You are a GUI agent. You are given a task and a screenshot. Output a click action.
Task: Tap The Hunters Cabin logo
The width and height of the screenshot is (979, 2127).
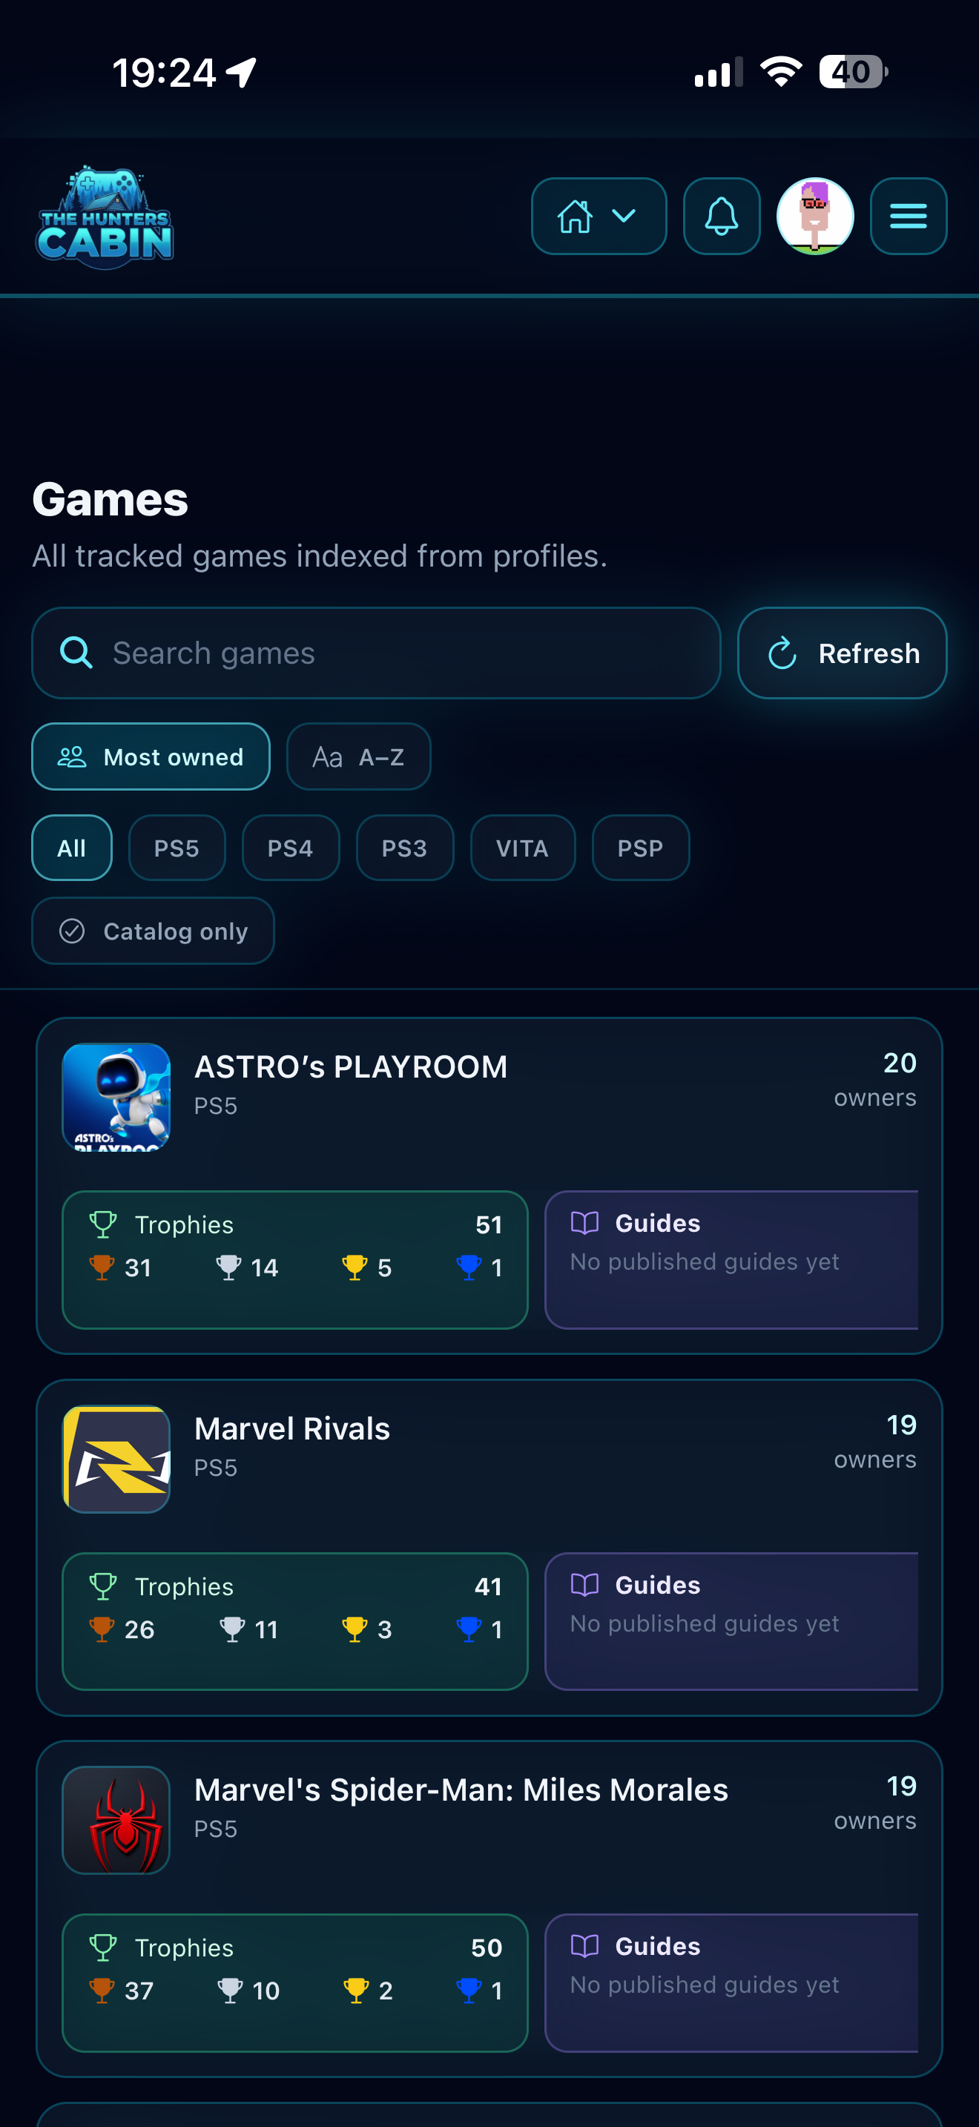coord(105,217)
